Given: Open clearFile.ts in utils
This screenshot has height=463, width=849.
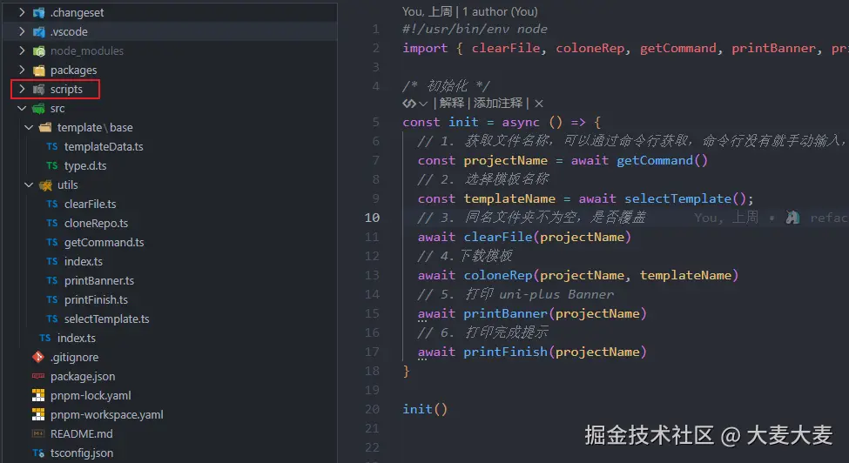Looking at the screenshot, I should pos(90,204).
